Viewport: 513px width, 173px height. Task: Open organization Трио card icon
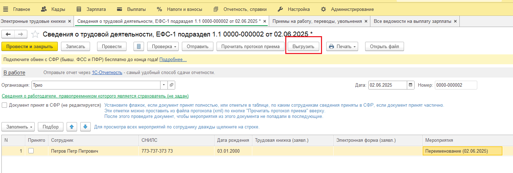click(171, 85)
